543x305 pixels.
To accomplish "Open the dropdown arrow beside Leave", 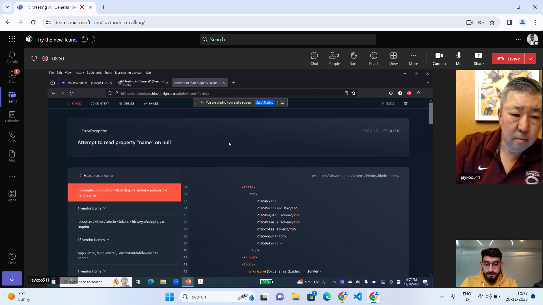I will click(530, 58).
